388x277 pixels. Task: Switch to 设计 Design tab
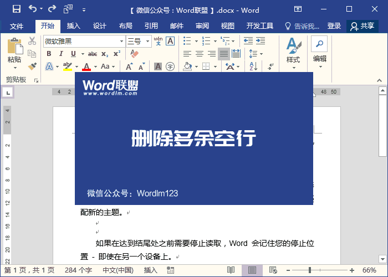99,26
